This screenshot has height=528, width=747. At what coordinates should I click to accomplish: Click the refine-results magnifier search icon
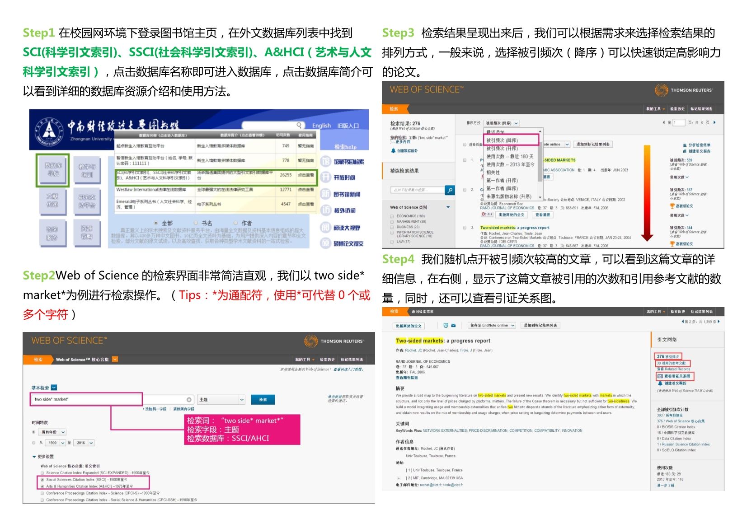click(450, 190)
